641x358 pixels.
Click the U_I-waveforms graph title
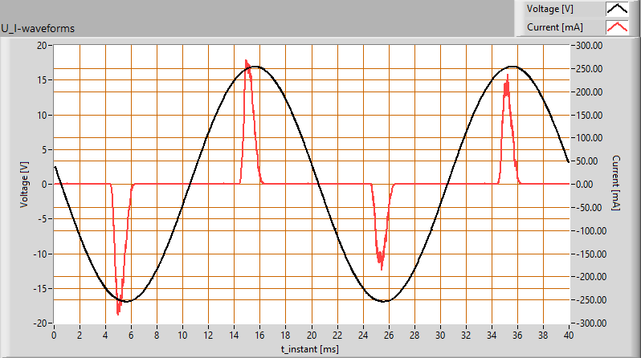tap(38, 28)
